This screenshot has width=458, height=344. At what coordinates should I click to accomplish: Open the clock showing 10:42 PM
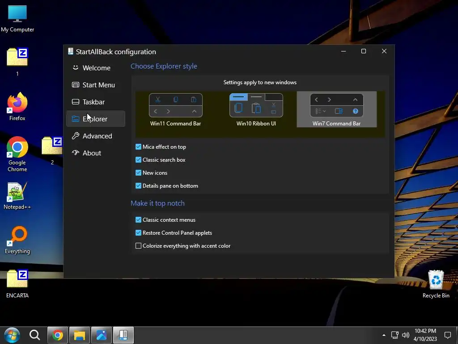(x=425, y=335)
